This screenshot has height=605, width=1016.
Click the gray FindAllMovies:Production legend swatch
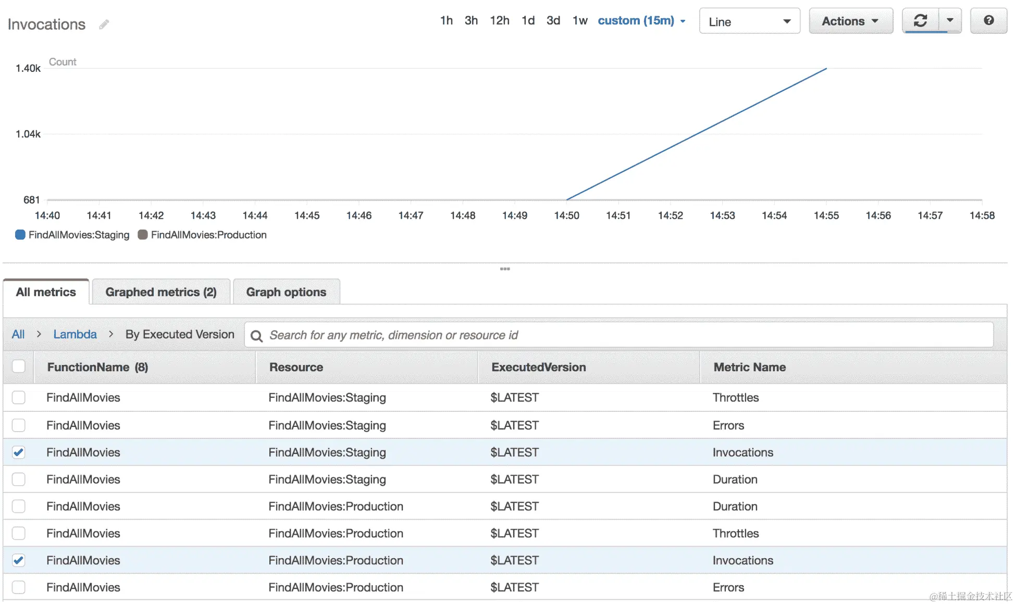point(143,235)
